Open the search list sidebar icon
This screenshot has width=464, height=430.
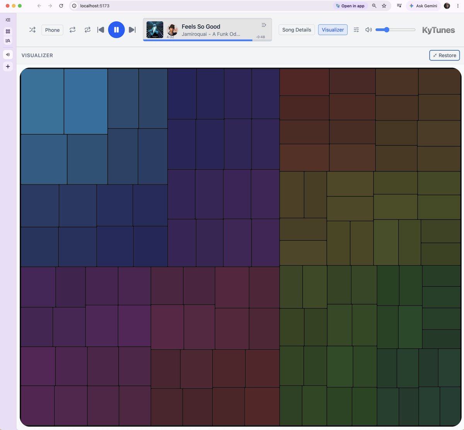(x=8, y=41)
